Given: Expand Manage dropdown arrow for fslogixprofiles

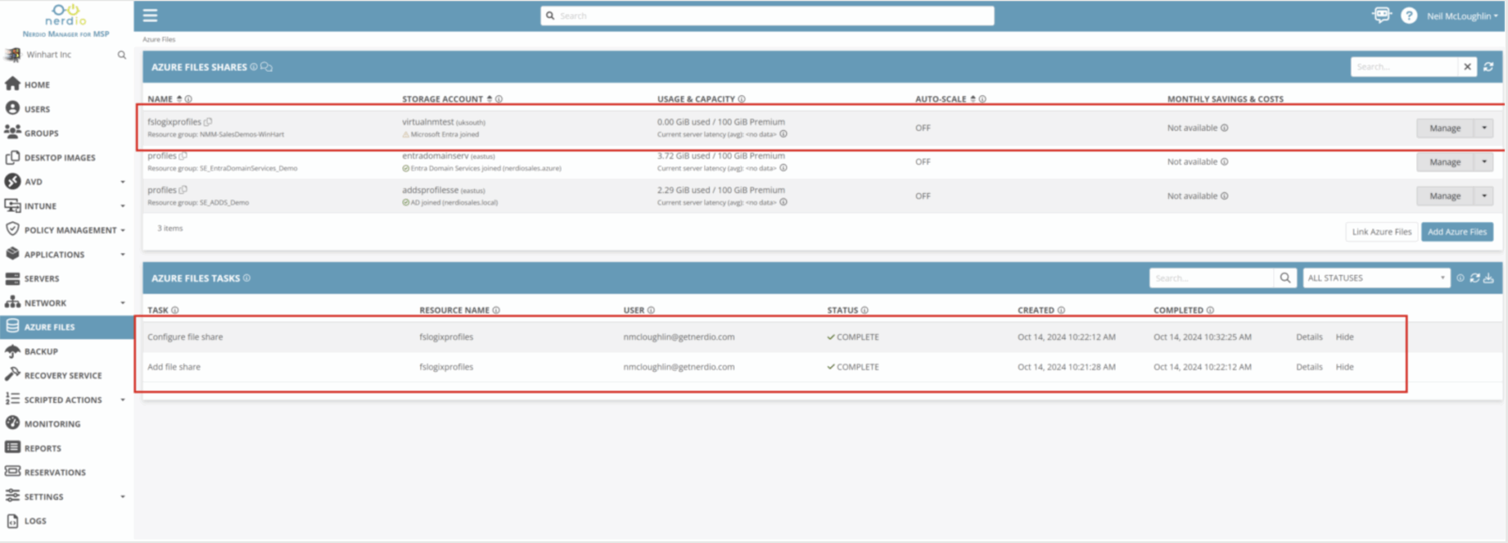Looking at the screenshot, I should (1484, 128).
